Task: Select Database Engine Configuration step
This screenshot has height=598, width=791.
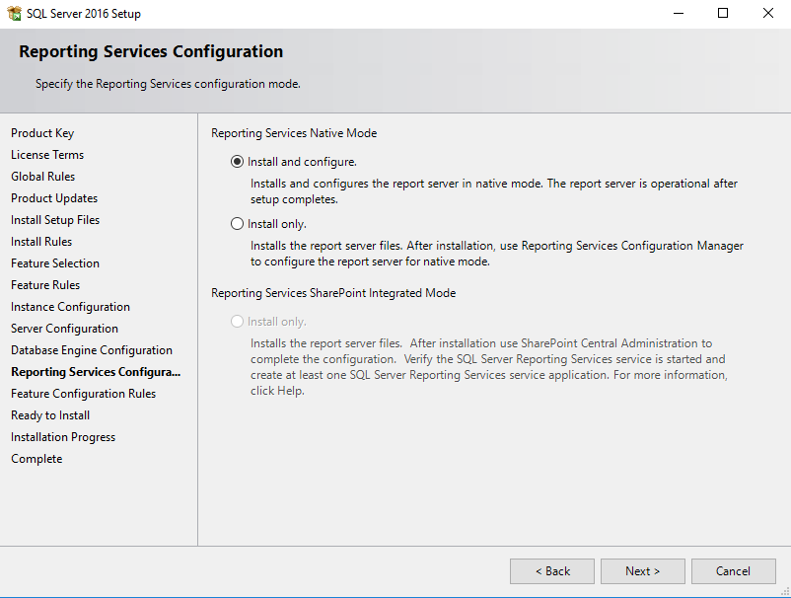Action: point(92,350)
